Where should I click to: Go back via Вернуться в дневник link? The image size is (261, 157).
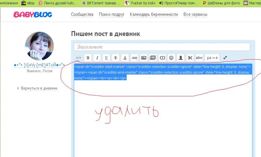[x=39, y=88]
